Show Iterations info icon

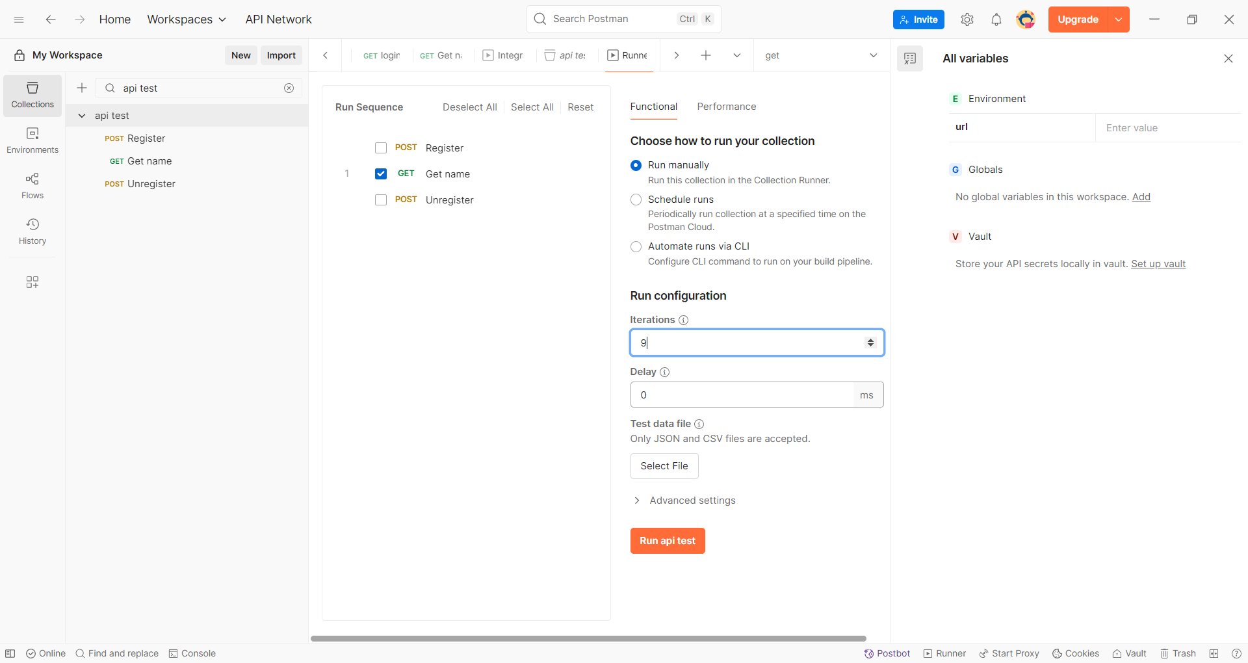click(x=684, y=320)
